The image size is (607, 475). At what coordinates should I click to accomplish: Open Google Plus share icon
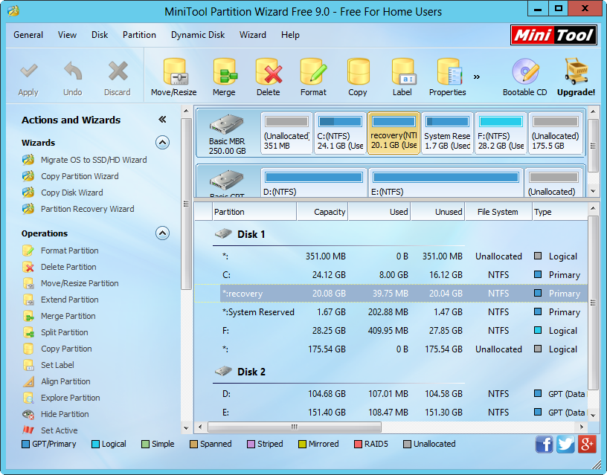coord(586,444)
